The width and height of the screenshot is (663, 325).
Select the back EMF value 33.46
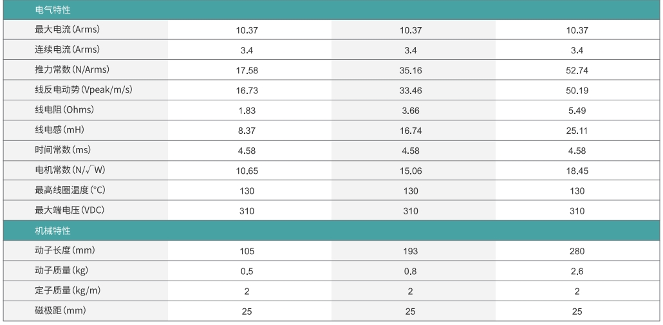[x=410, y=91]
